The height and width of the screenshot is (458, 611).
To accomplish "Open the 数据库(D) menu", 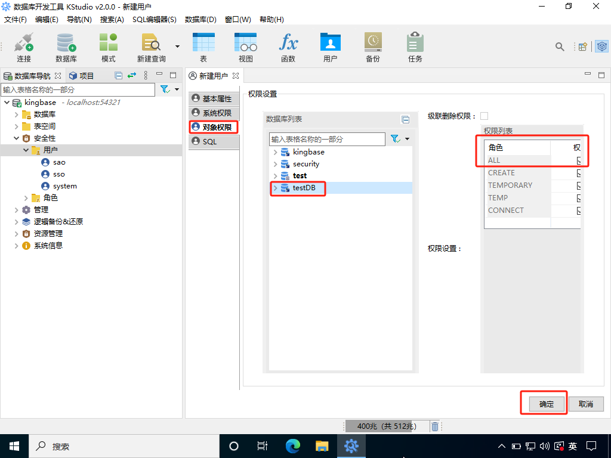I will pos(200,20).
